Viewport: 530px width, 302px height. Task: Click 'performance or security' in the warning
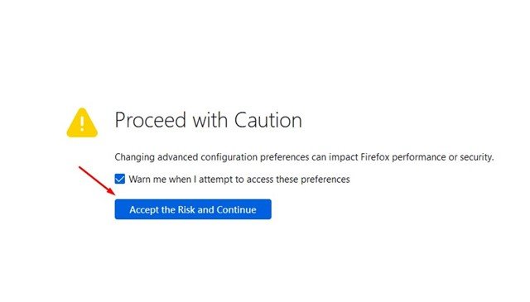pyautogui.click(x=443, y=157)
